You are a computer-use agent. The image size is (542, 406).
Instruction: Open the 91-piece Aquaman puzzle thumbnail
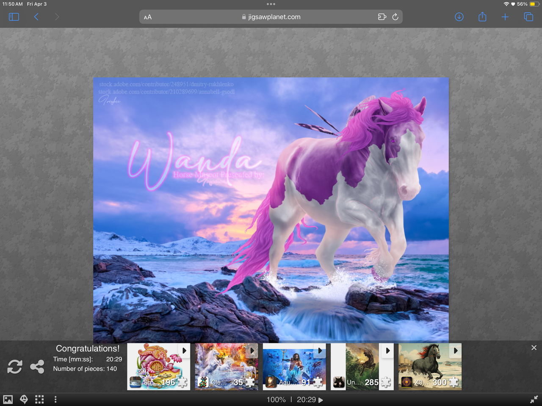[x=294, y=366]
